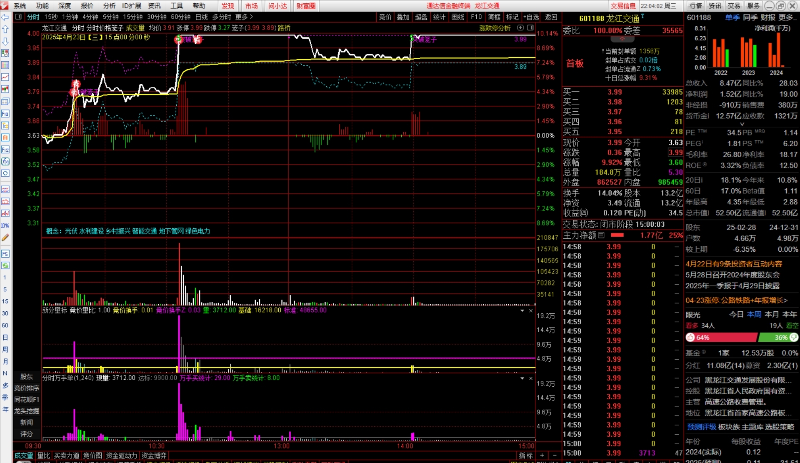Collapse the order panel with red chevron
Screen dimensions: 800x463
coord(622,39)
